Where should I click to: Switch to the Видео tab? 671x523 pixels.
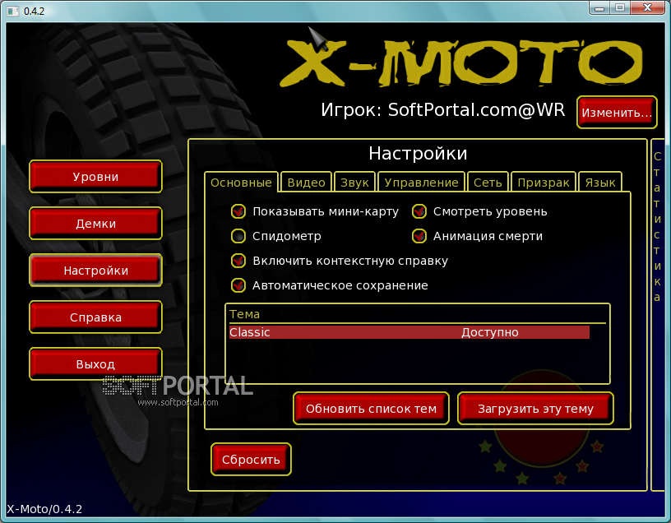[306, 183]
